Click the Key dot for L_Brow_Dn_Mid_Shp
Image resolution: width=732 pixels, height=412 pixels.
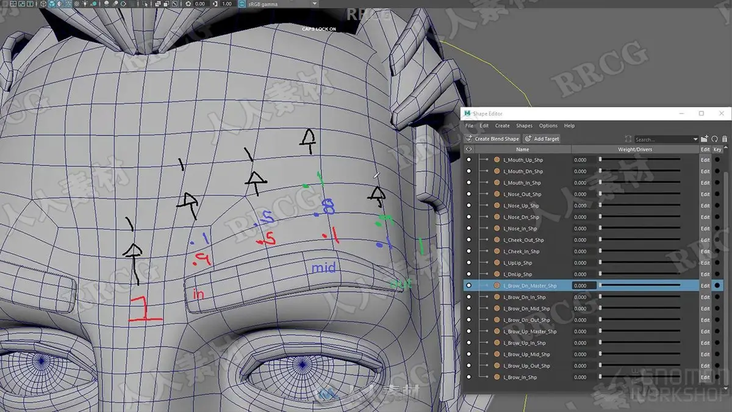[718, 308]
